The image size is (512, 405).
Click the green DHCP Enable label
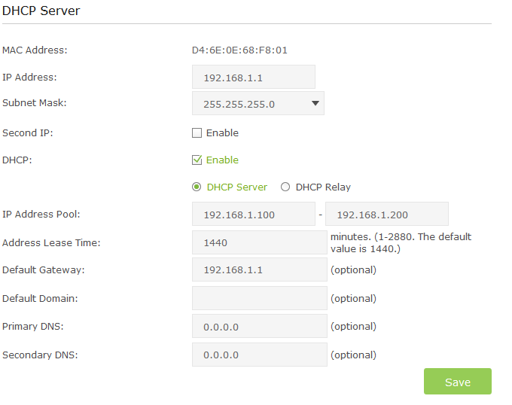pos(222,160)
